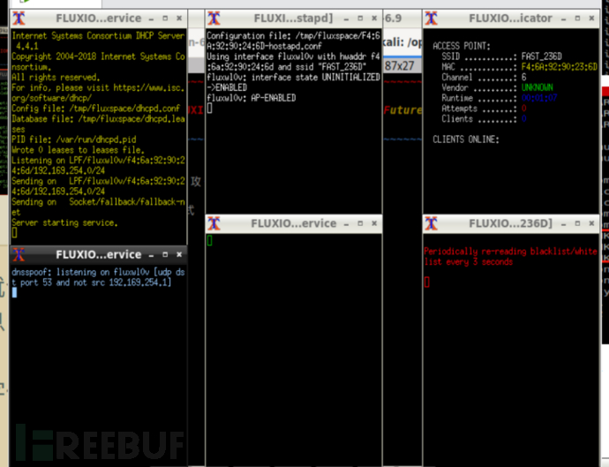The width and height of the screenshot is (609, 467).
Task: Click the green Vendor value UNKNOWN
Action: [538, 87]
